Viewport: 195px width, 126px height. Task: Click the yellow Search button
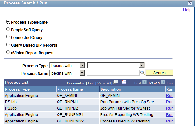159,73
